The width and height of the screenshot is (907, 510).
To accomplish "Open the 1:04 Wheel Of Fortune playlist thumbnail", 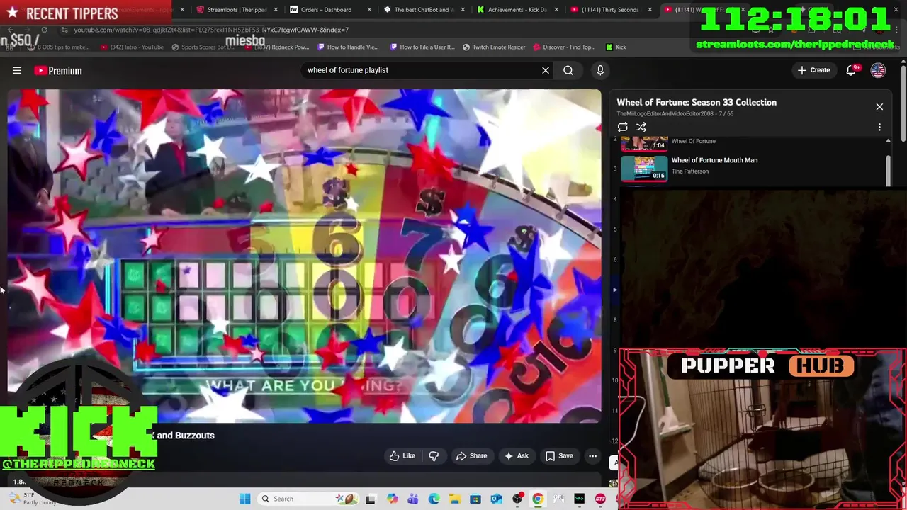I will tap(644, 144).
